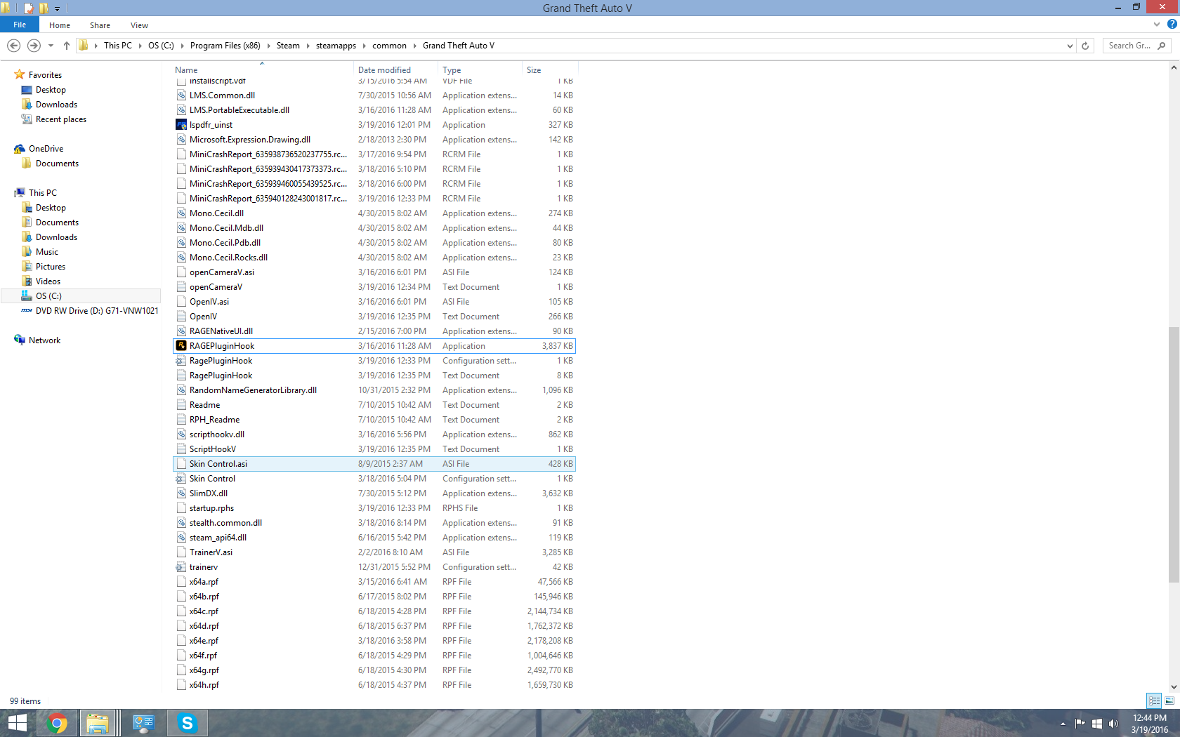The image size is (1180, 737).
Task: Open the address bar history dropdown
Action: [x=1070, y=46]
